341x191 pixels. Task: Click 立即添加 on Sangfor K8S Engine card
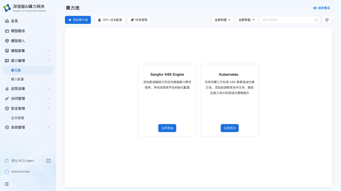coord(167,128)
